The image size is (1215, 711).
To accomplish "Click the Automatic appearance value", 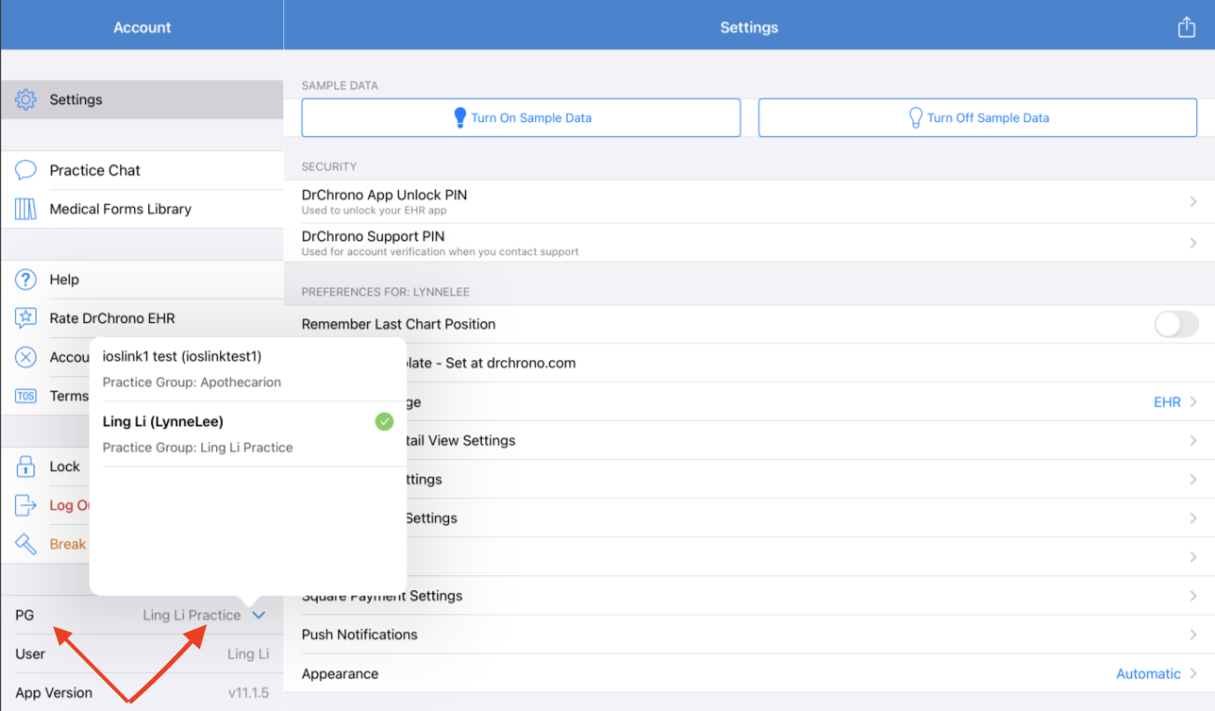I will tap(1149, 674).
